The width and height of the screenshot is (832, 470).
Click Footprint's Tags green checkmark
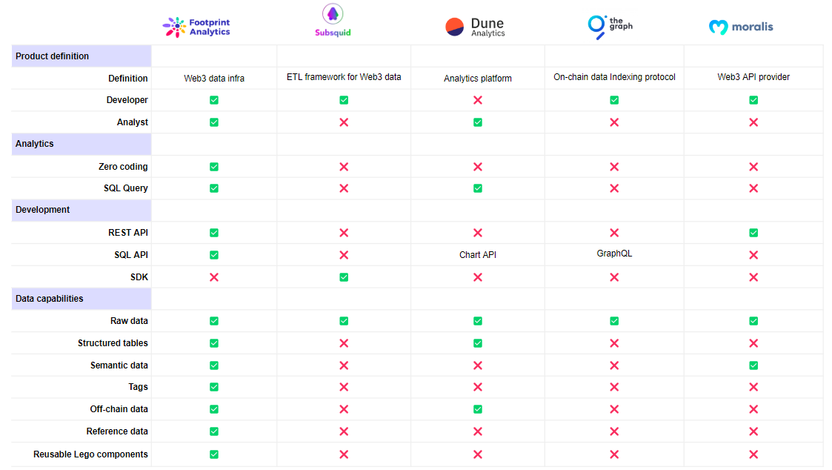(x=214, y=387)
